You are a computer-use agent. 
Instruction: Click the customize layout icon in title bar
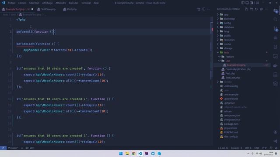click(x=257, y=3)
